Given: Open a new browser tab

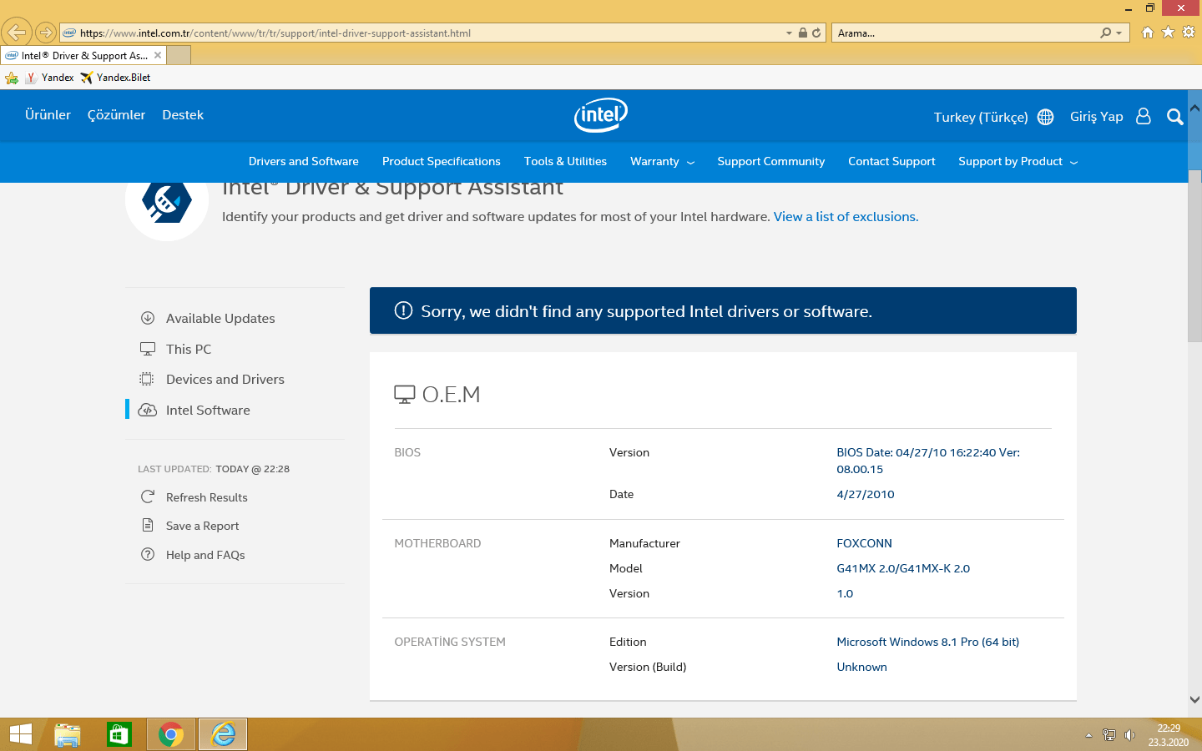Looking at the screenshot, I should click(179, 56).
